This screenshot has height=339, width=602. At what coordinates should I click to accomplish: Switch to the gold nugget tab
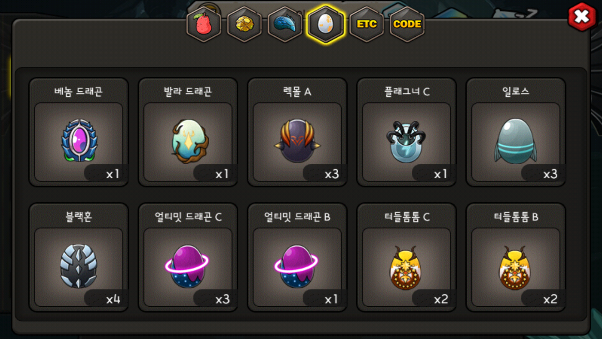coord(245,24)
